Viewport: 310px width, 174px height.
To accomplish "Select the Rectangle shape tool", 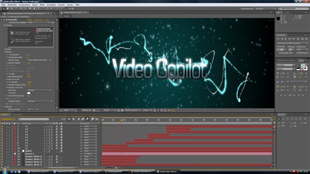I will [x=30, y=9].
